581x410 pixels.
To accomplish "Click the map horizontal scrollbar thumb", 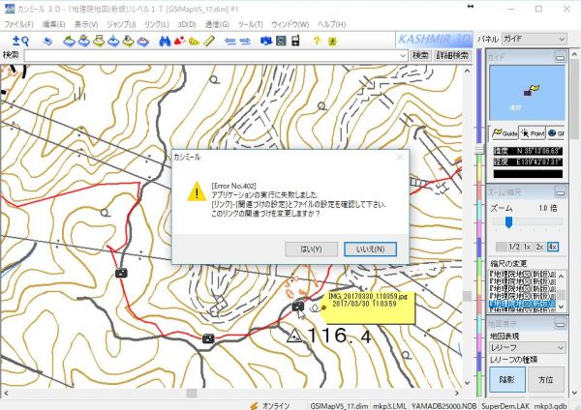I will [x=191, y=393].
